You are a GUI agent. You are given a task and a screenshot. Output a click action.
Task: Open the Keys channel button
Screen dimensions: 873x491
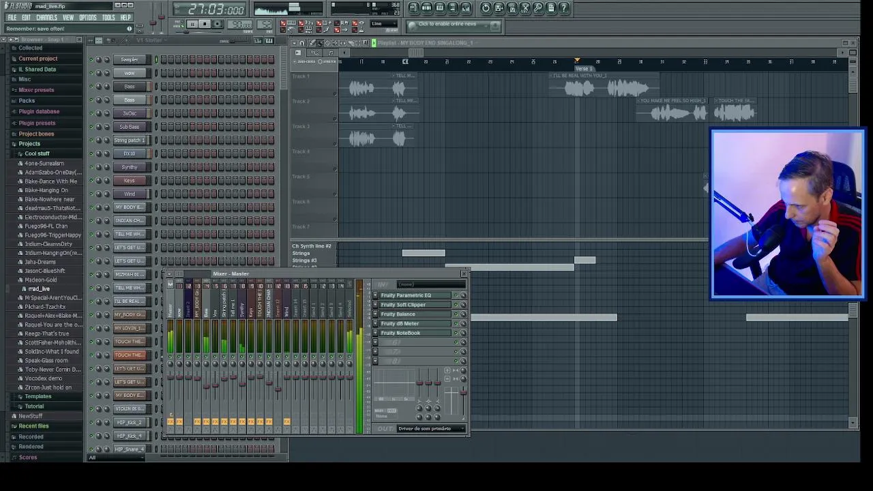[130, 181]
